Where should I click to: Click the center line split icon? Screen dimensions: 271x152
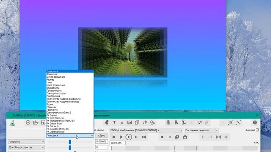coord(226,137)
